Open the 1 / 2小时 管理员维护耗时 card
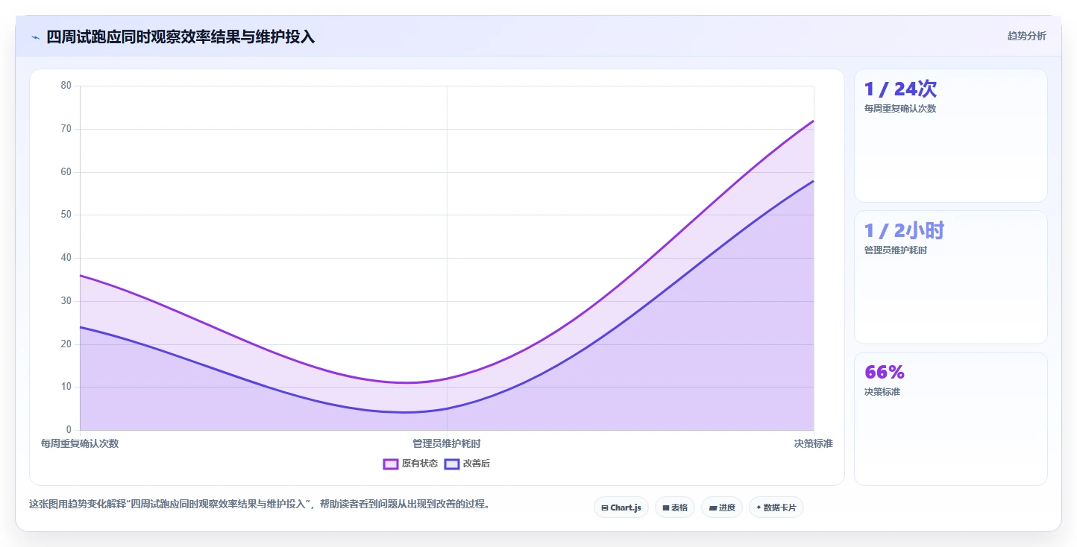 coord(950,277)
